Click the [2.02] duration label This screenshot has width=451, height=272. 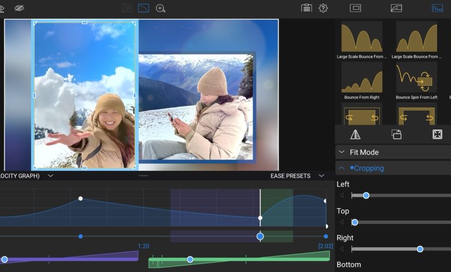pos(326,246)
